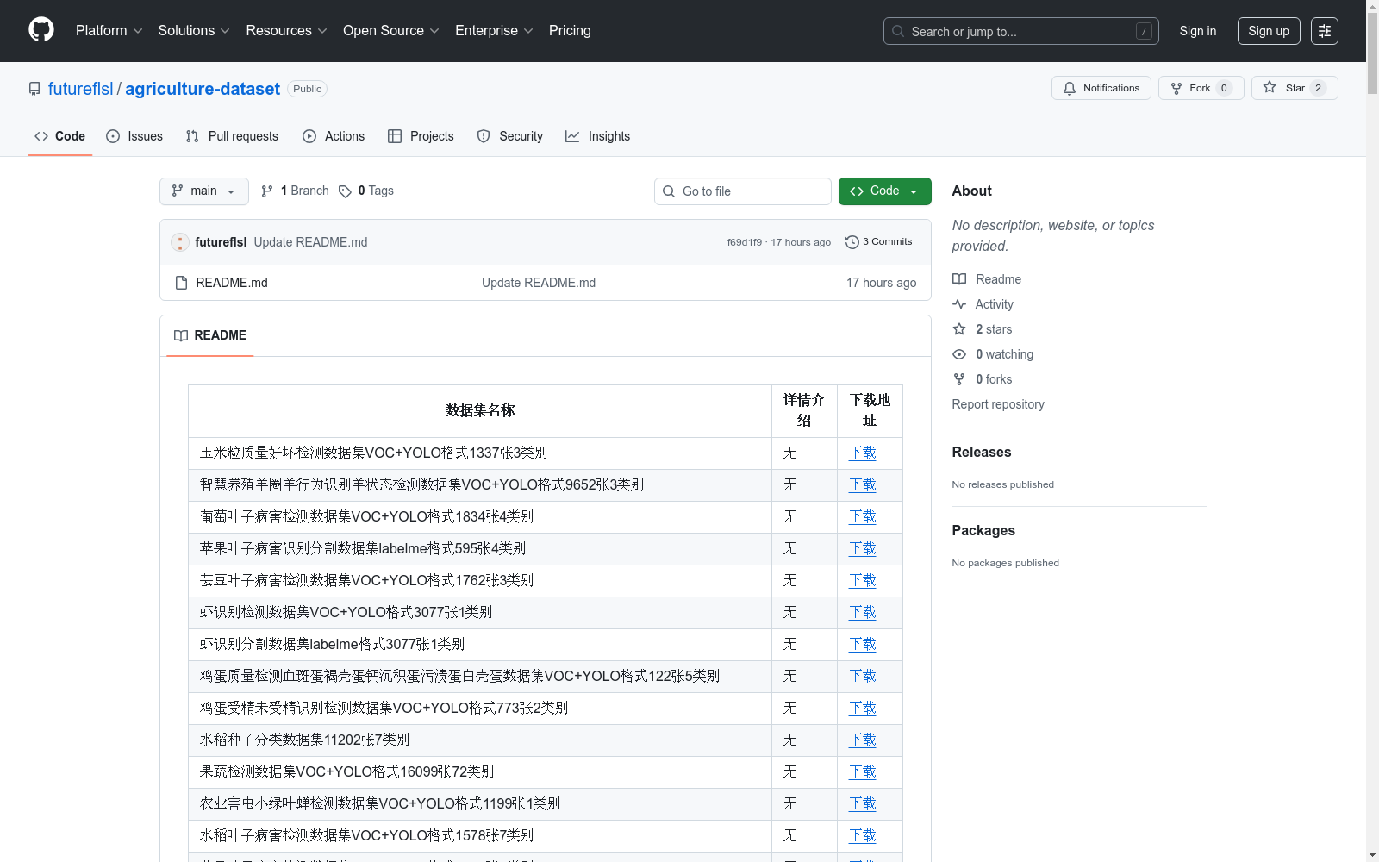
Task: Download the 苹果叶子病害识别分割 dataset
Action: pyautogui.click(x=863, y=548)
